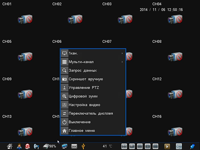
Task: Select the CH12 disabled camera icon
Action: click(175, 94)
